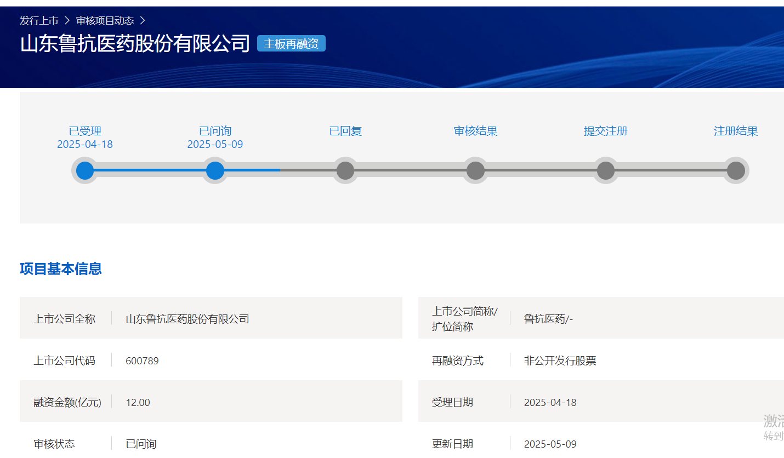The height and width of the screenshot is (458, 784).
Task: Click the 审核状态 field label
Action: coord(54,444)
